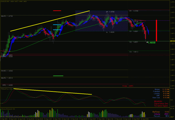This screenshot has width=175, height=120.
Task: Click the S2 1.4651 support label
Action: coord(134,42)
